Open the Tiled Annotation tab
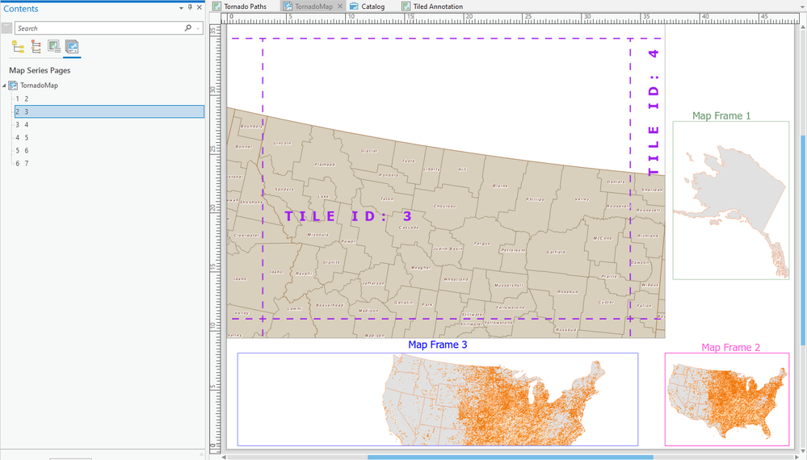The image size is (807, 460). pyautogui.click(x=438, y=6)
